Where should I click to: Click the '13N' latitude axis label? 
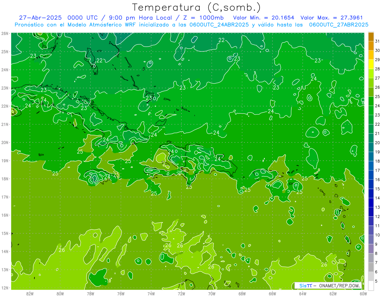point(5,269)
